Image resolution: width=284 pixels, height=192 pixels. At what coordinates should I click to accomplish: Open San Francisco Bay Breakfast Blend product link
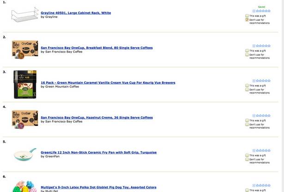coord(97,48)
